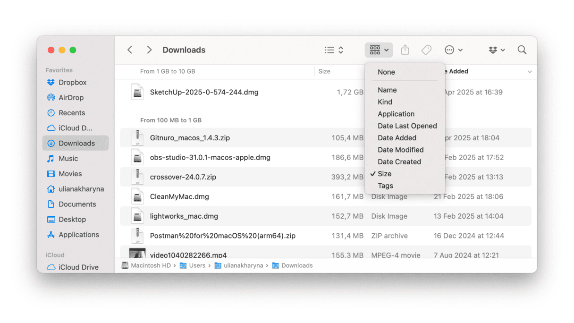Open the Tags toolbar icon
The image size is (574, 323).
pyautogui.click(x=426, y=50)
